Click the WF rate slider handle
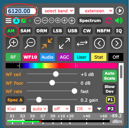This screenshot has height=128, width=129. 74,91
